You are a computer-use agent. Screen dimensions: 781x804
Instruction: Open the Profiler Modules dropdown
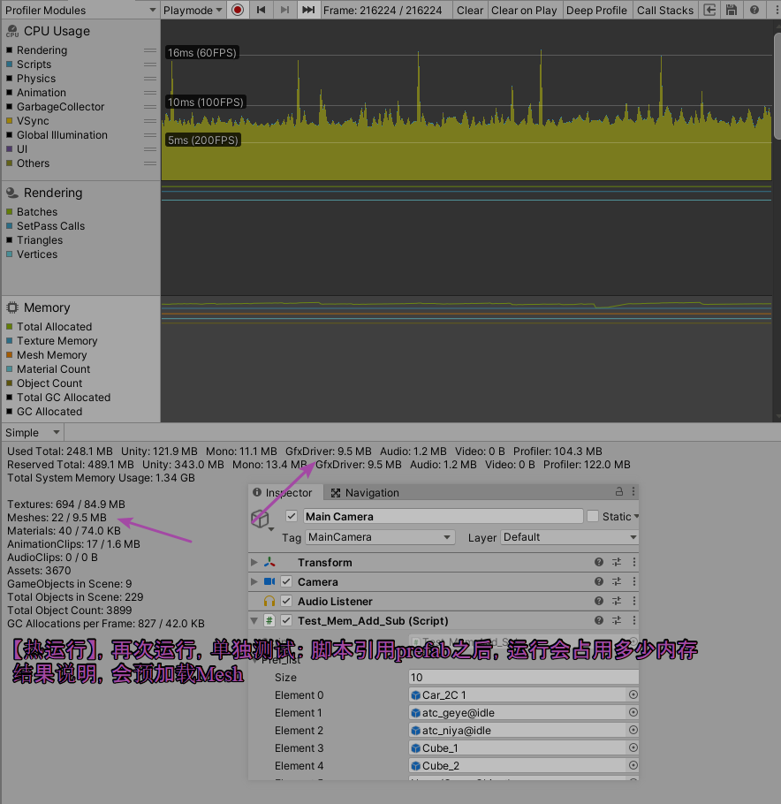[x=80, y=10]
